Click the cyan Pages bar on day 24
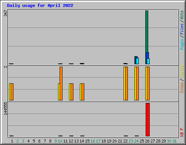The height and width of the screenshot is (145, 186). point(137,61)
